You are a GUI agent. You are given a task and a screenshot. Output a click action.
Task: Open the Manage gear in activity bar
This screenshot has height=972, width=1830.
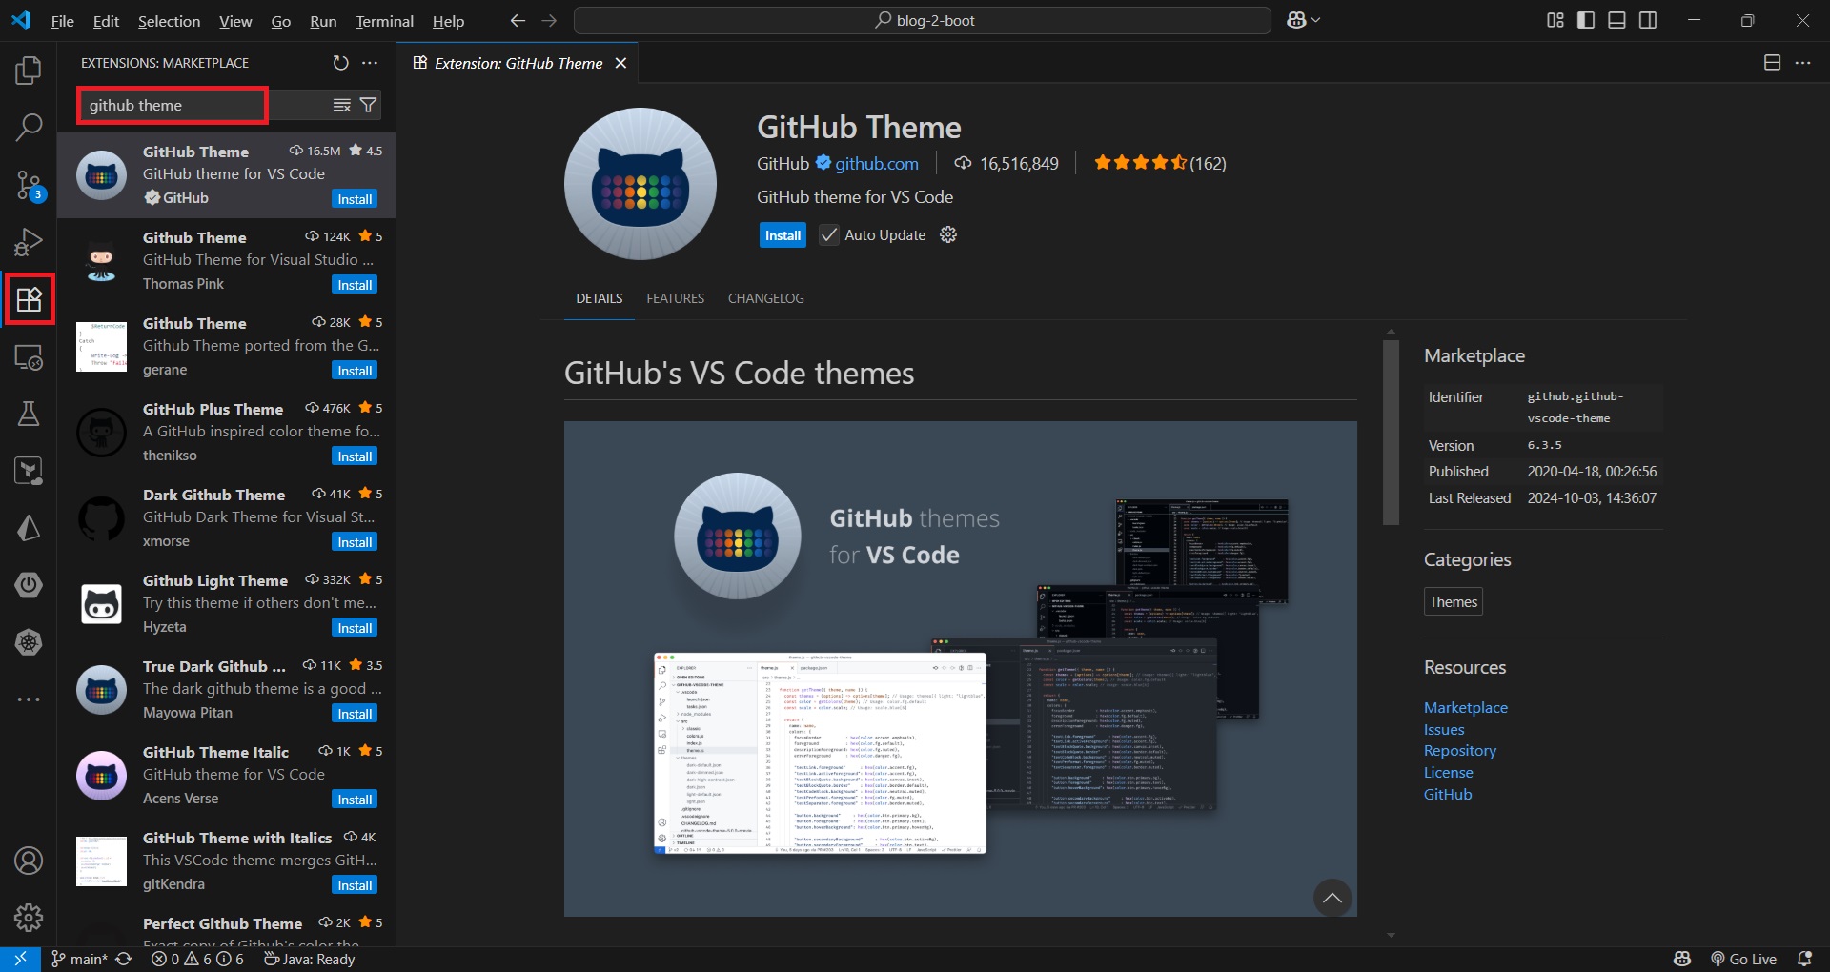(x=29, y=918)
